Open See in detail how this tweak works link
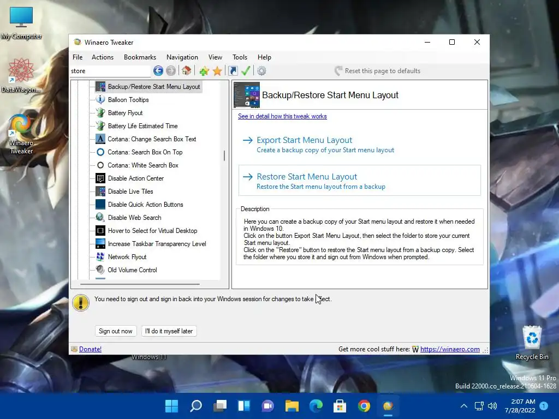Screen dimensions: 559x419 coord(282,116)
